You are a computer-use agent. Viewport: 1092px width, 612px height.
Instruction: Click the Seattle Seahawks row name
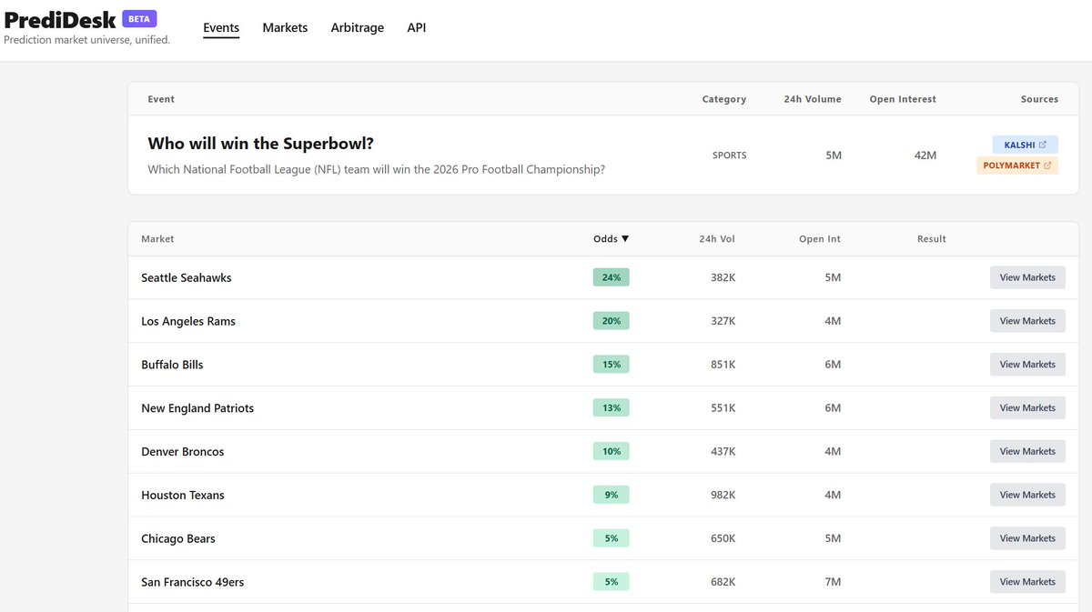(187, 277)
